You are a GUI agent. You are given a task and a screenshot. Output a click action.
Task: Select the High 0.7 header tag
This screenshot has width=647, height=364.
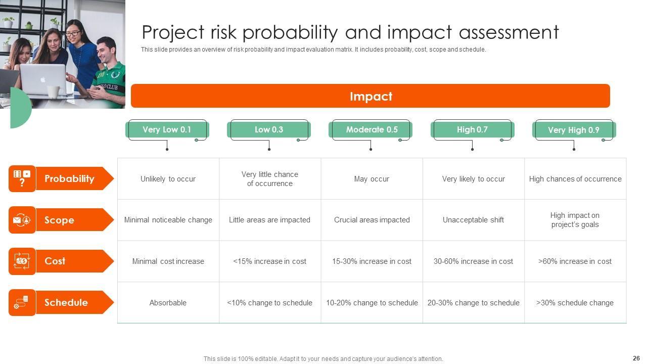(x=472, y=130)
